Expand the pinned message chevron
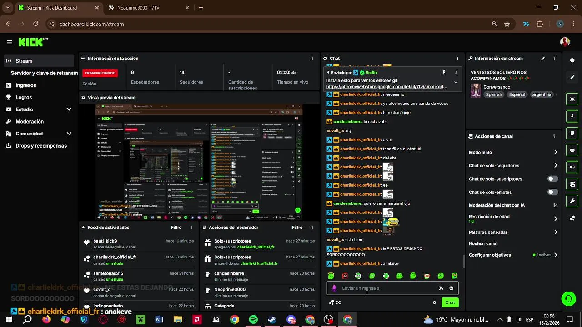The width and height of the screenshot is (582, 327). (456, 83)
